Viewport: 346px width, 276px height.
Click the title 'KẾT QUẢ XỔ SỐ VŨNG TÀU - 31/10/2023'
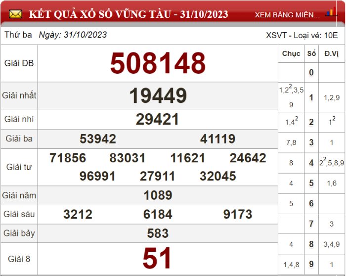click(x=129, y=14)
